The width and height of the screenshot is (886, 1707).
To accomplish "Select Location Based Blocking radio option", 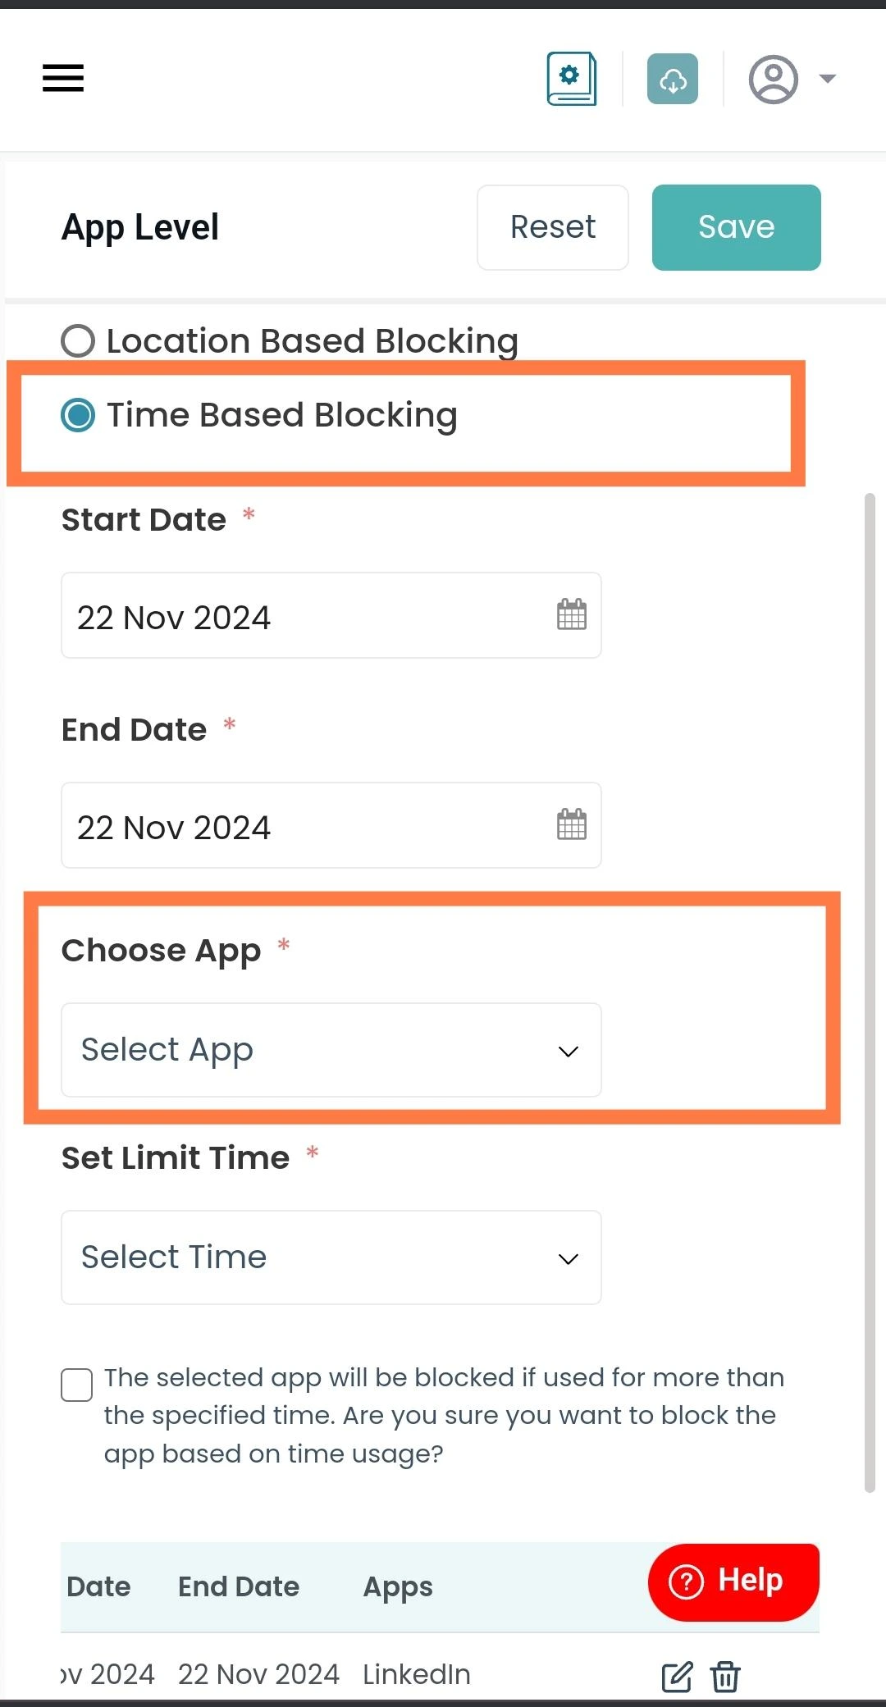I will tap(78, 340).
